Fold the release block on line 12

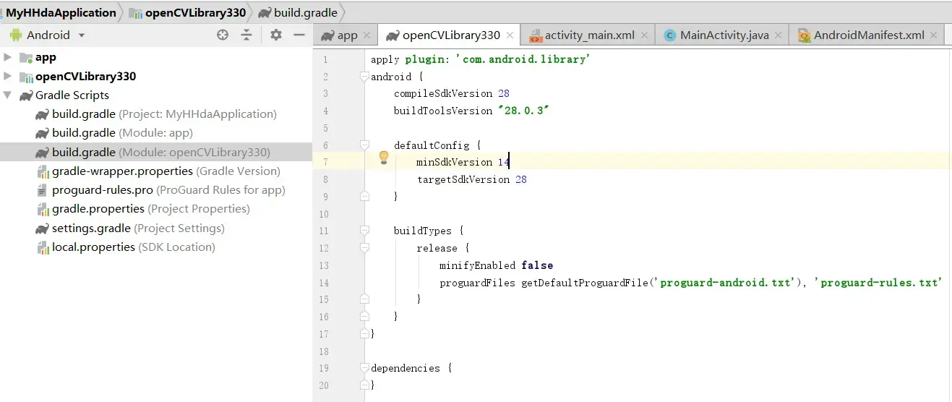point(364,248)
